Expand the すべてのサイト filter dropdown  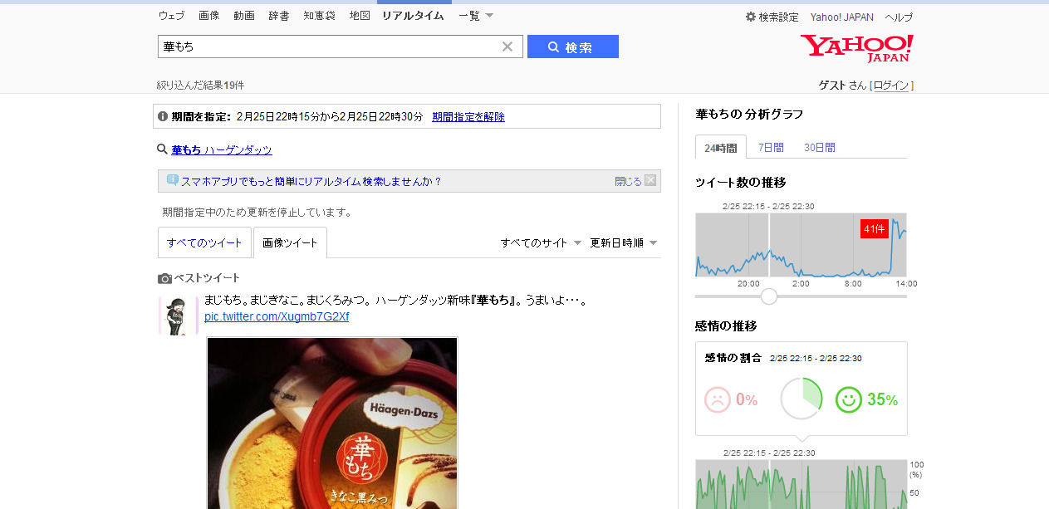click(x=541, y=242)
